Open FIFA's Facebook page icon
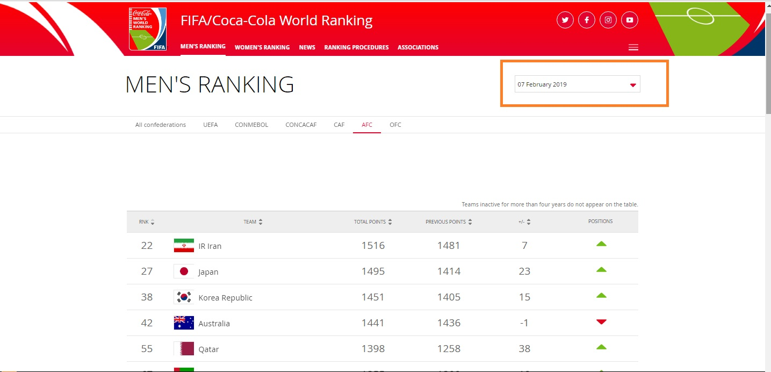The image size is (771, 372). 586,20
